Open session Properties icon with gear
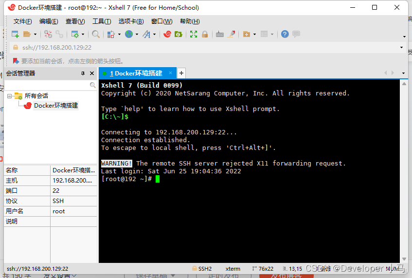The height and width of the screenshot is (278, 412). click(x=75, y=34)
